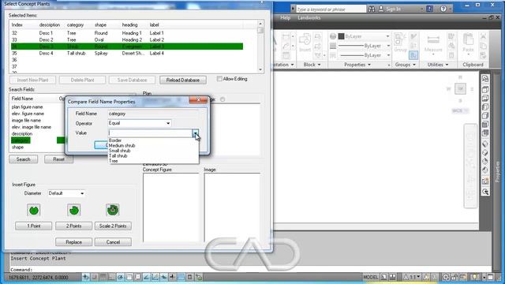Click the Cut icon in Clipboard panel
This screenshot has height=284, width=505.
483,36
